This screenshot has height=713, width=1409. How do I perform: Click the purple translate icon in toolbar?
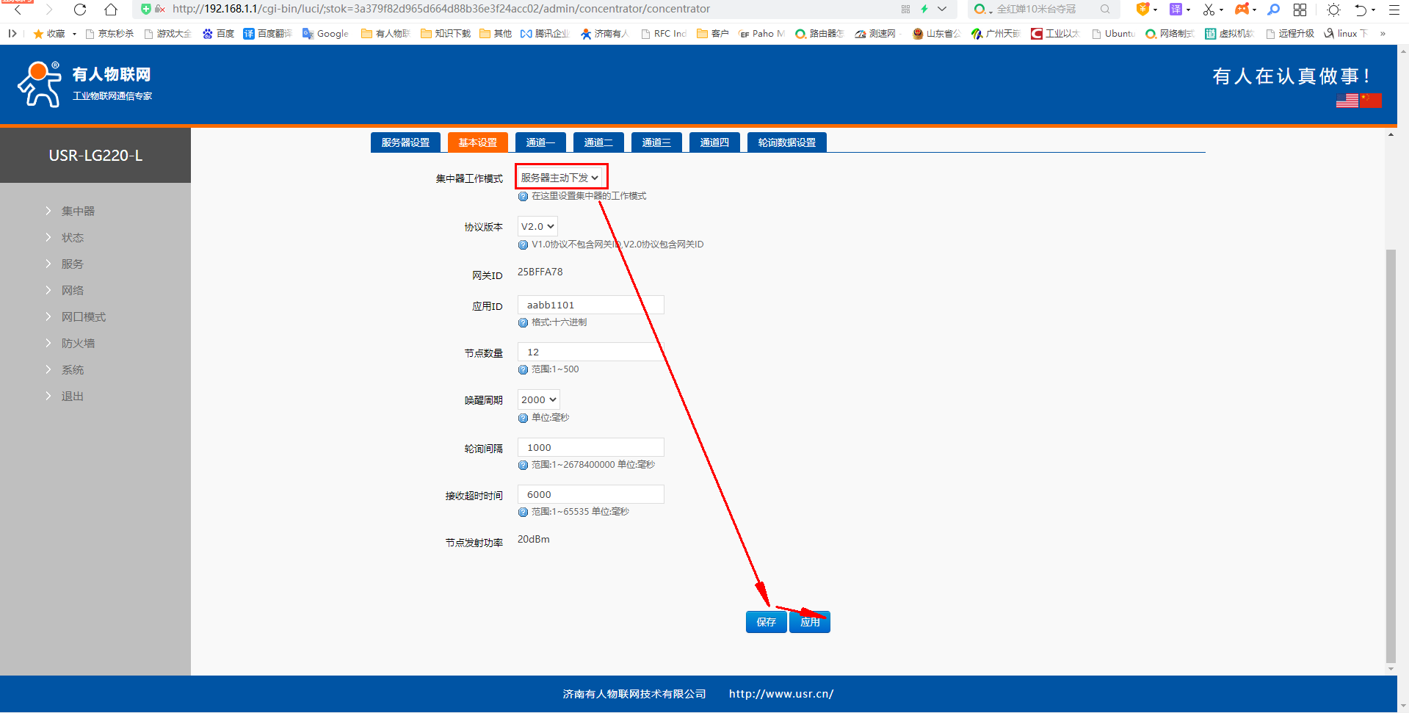click(x=1176, y=10)
